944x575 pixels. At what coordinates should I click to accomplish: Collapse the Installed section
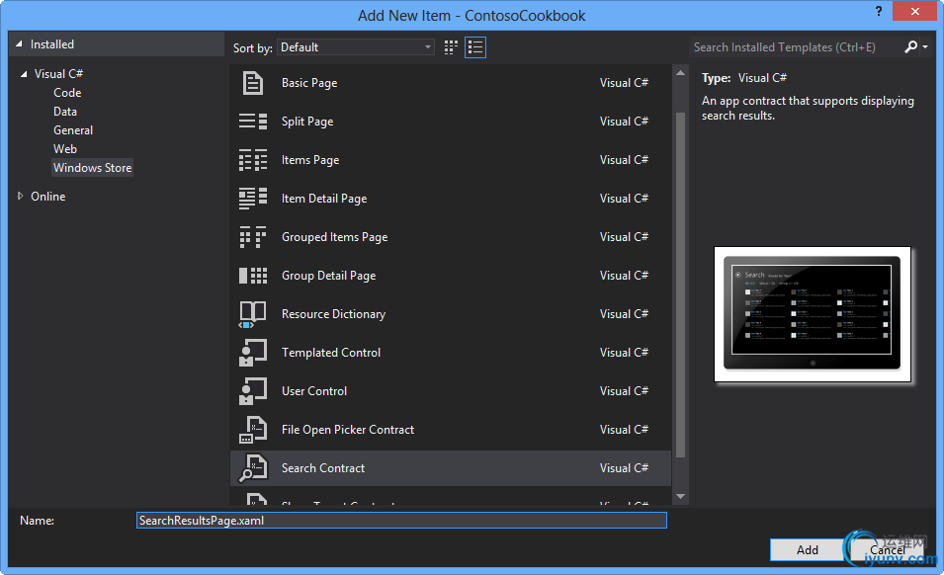coord(19,44)
